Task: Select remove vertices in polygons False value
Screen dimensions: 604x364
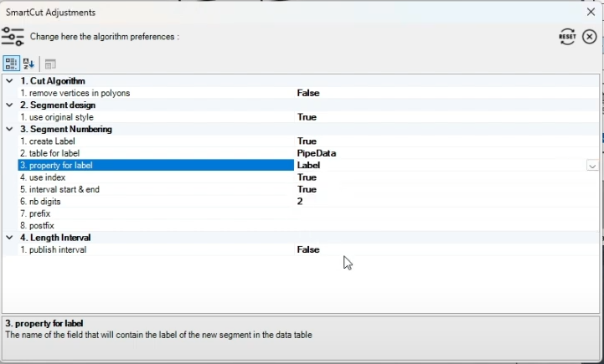Action: pyautogui.click(x=308, y=93)
